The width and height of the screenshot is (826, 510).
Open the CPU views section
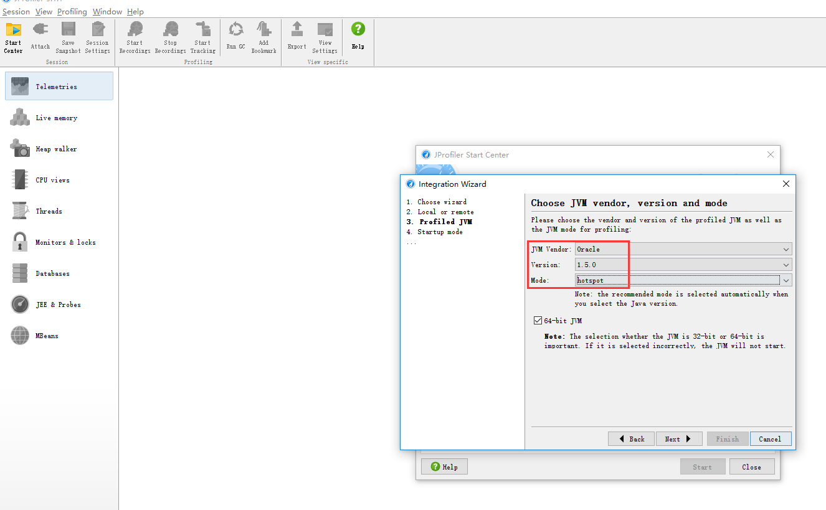point(59,179)
